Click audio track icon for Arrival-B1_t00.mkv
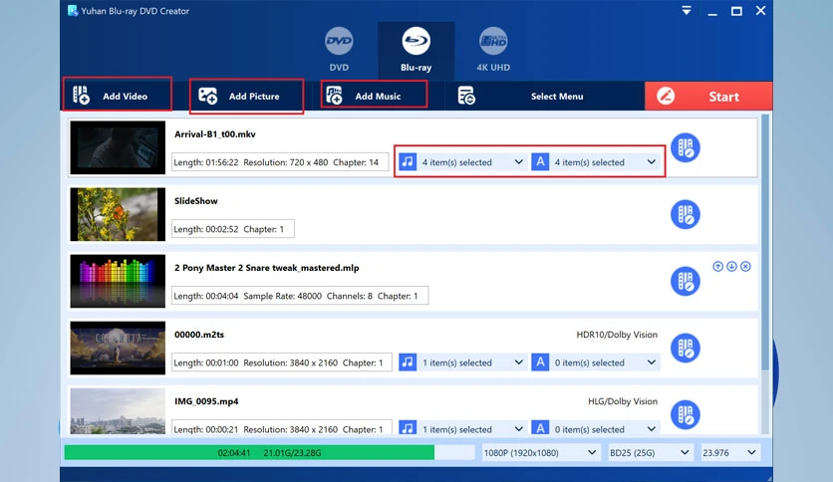833x482 pixels. 408,162
